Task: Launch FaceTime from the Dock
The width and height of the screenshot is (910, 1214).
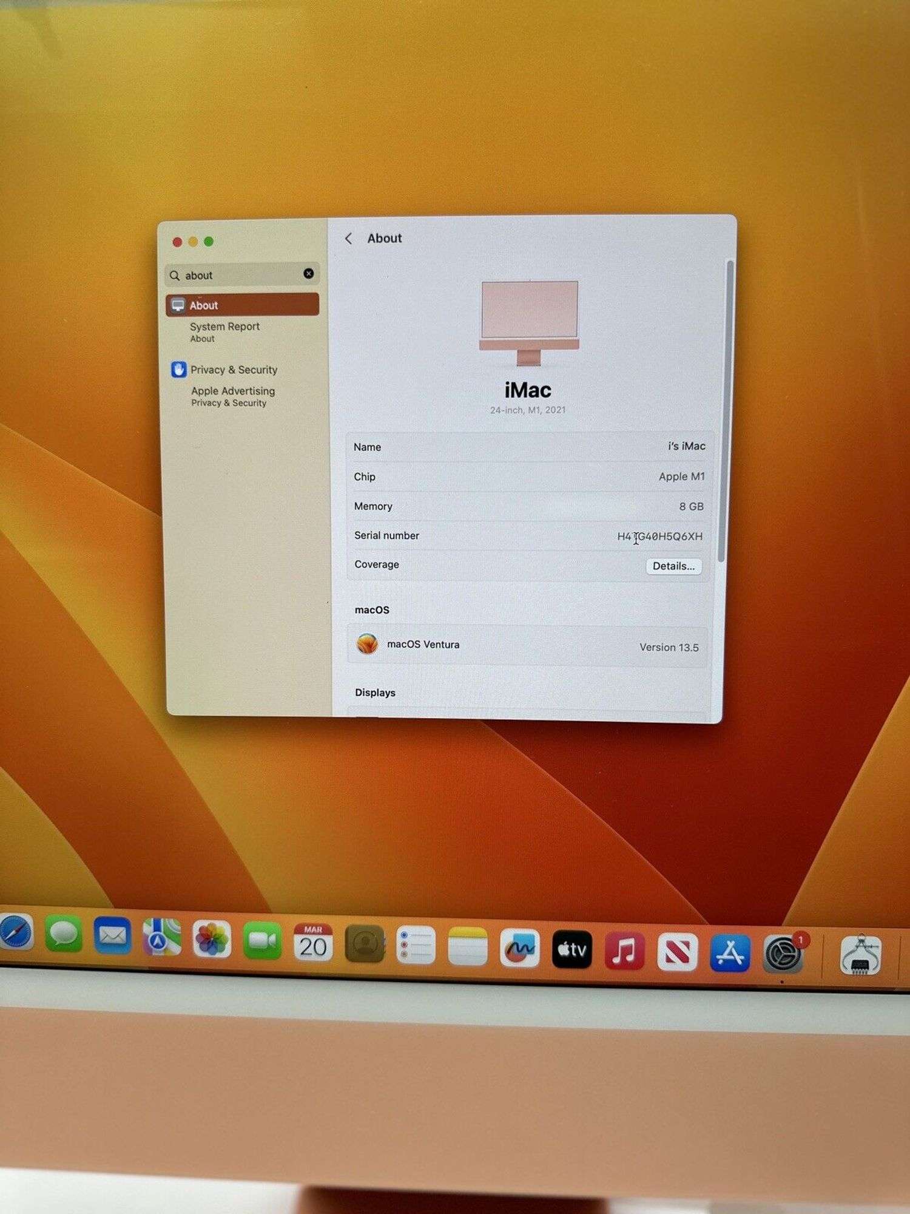Action: pos(262,941)
